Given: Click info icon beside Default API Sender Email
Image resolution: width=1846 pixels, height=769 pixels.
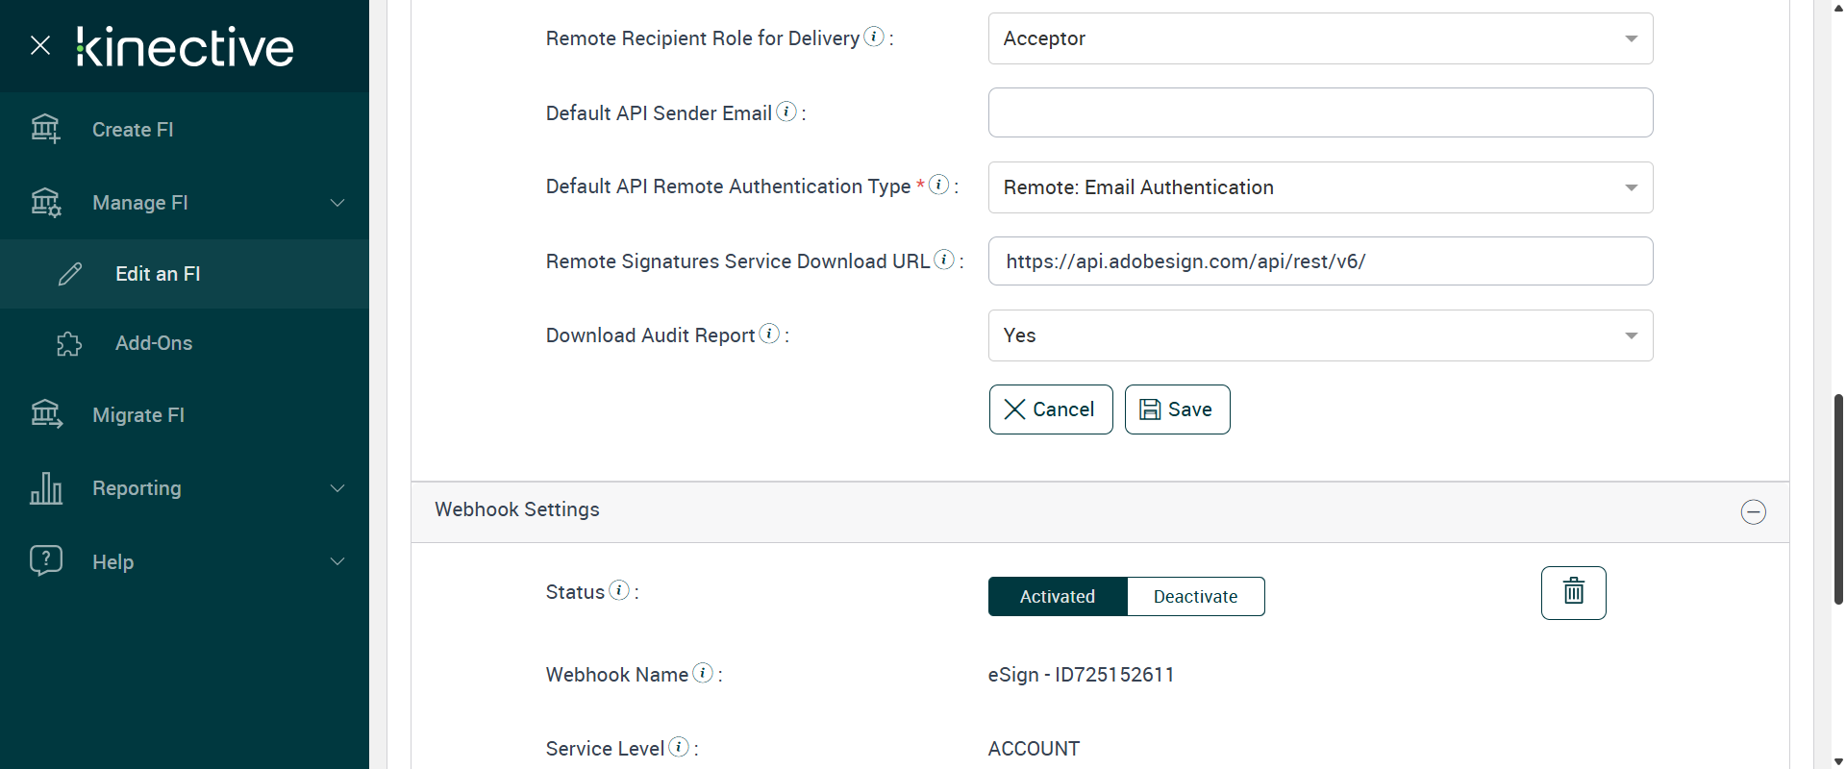Looking at the screenshot, I should point(786,112).
